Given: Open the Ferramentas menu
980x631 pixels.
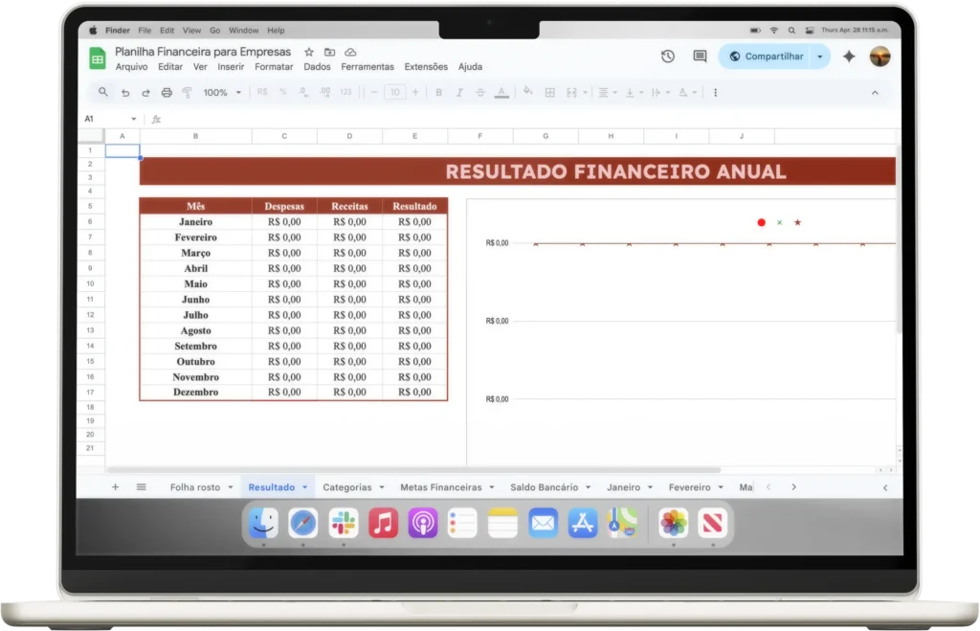Looking at the screenshot, I should [367, 67].
